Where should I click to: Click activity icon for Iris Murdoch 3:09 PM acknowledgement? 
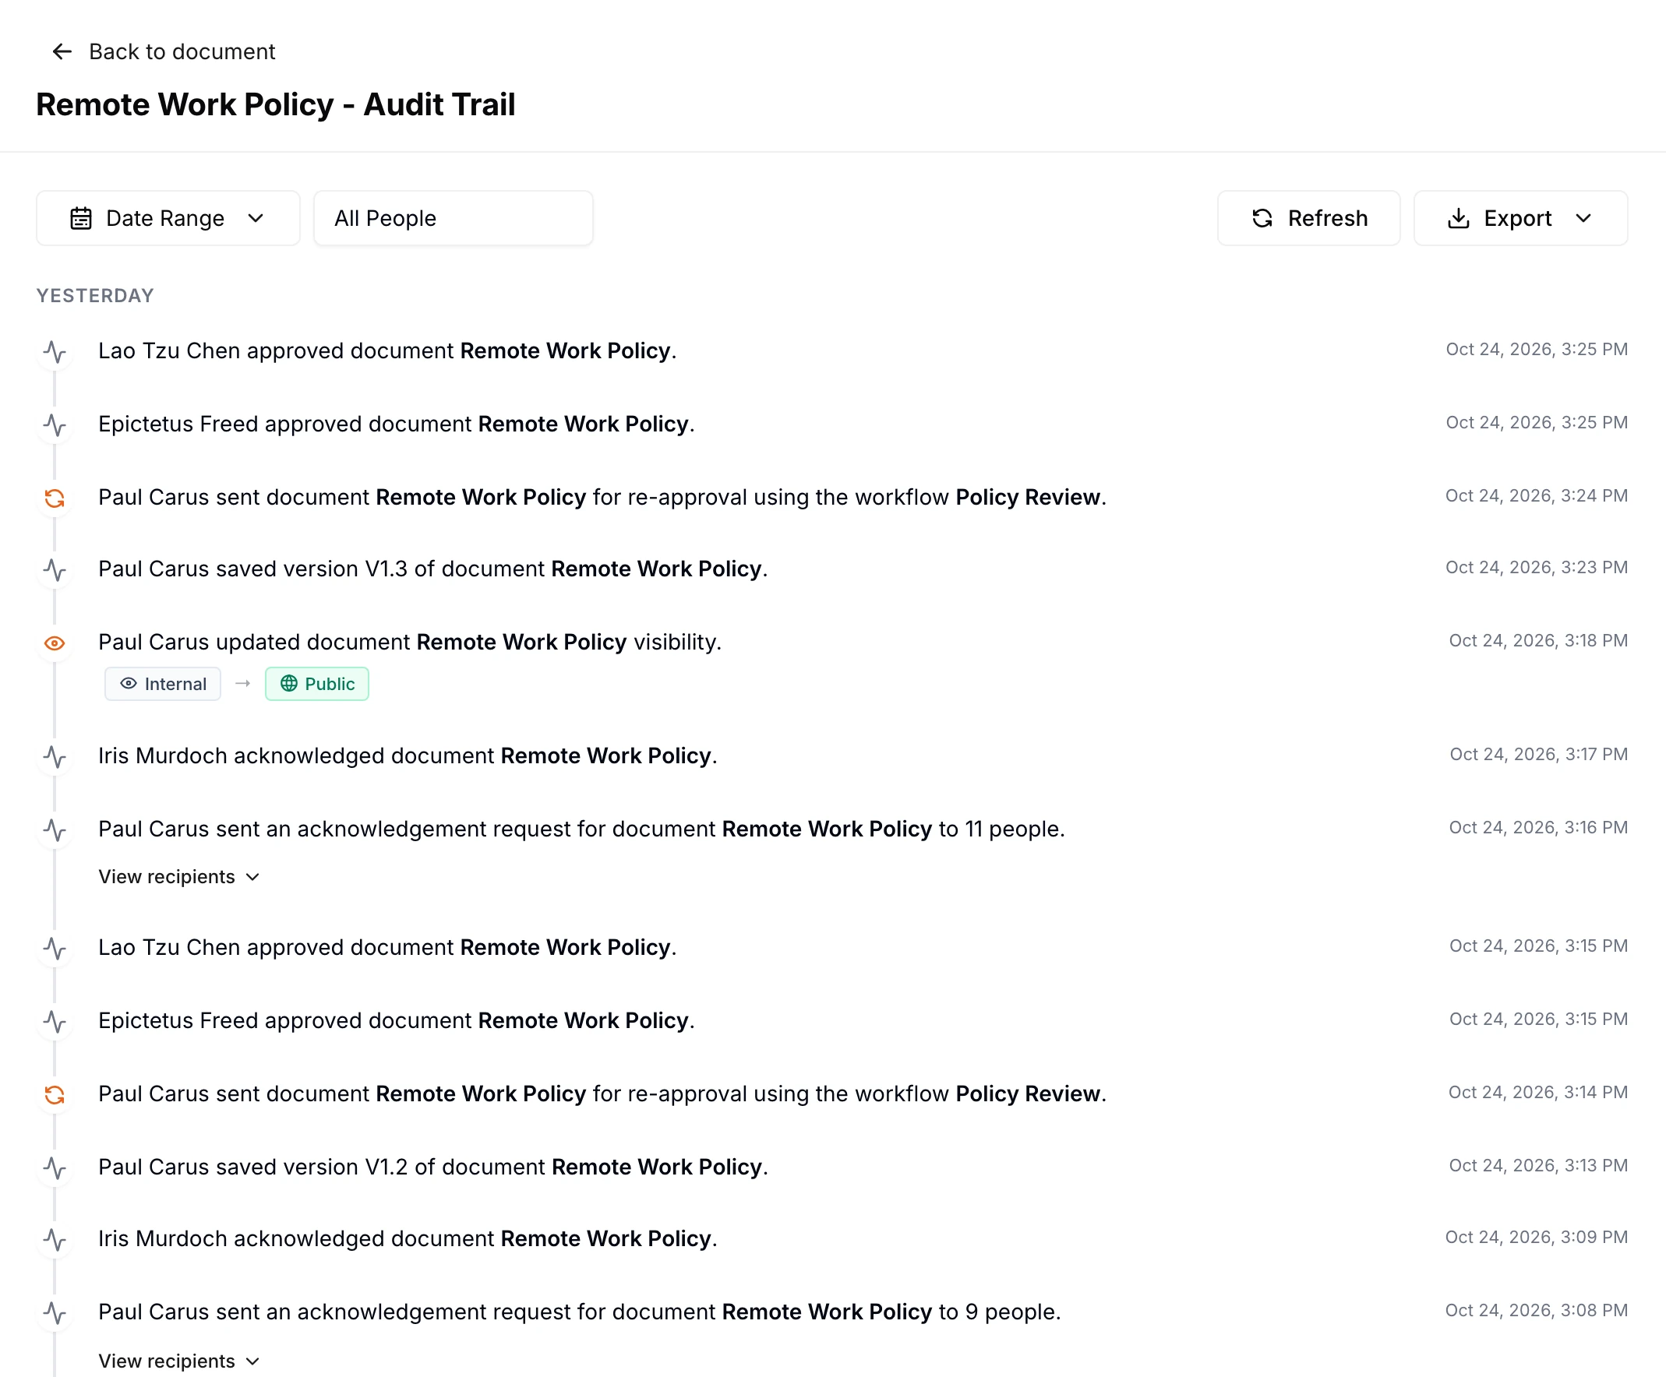point(55,1239)
